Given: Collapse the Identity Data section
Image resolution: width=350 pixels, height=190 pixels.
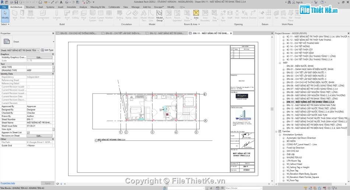Looking at the screenshot, I should [x=53, y=74].
